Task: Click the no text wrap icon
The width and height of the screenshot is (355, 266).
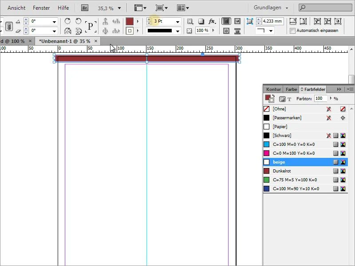Action: [x=226, y=21]
